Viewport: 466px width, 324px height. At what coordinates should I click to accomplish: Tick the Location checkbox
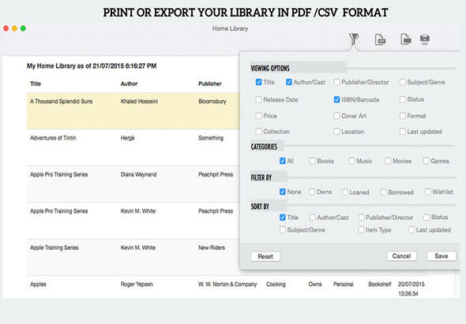click(x=336, y=131)
